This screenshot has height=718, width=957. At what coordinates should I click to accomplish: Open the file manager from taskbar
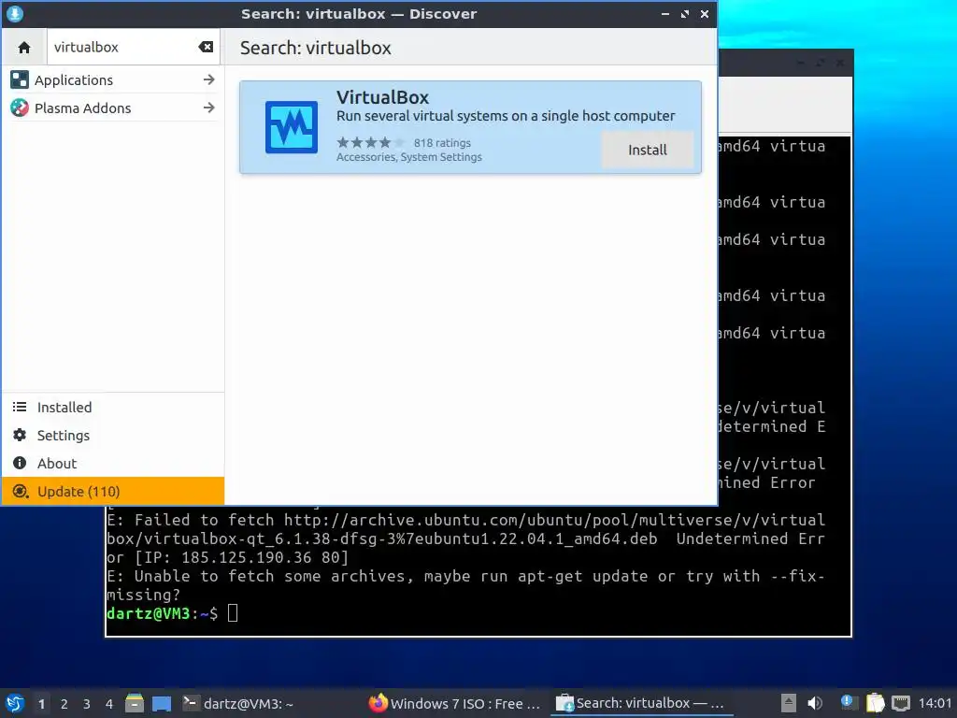(135, 703)
